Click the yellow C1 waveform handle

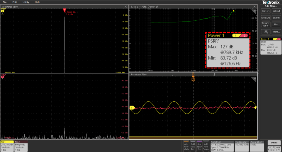coord(132,108)
